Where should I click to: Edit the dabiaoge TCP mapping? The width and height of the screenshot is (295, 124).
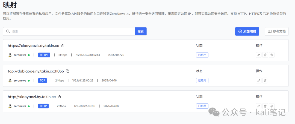click(258, 80)
